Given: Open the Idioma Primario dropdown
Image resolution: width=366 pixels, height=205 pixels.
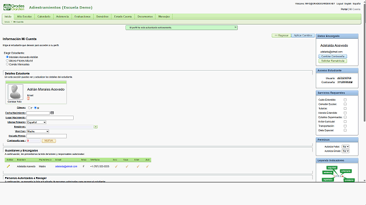Looking at the screenshot, I should pos(37,122).
